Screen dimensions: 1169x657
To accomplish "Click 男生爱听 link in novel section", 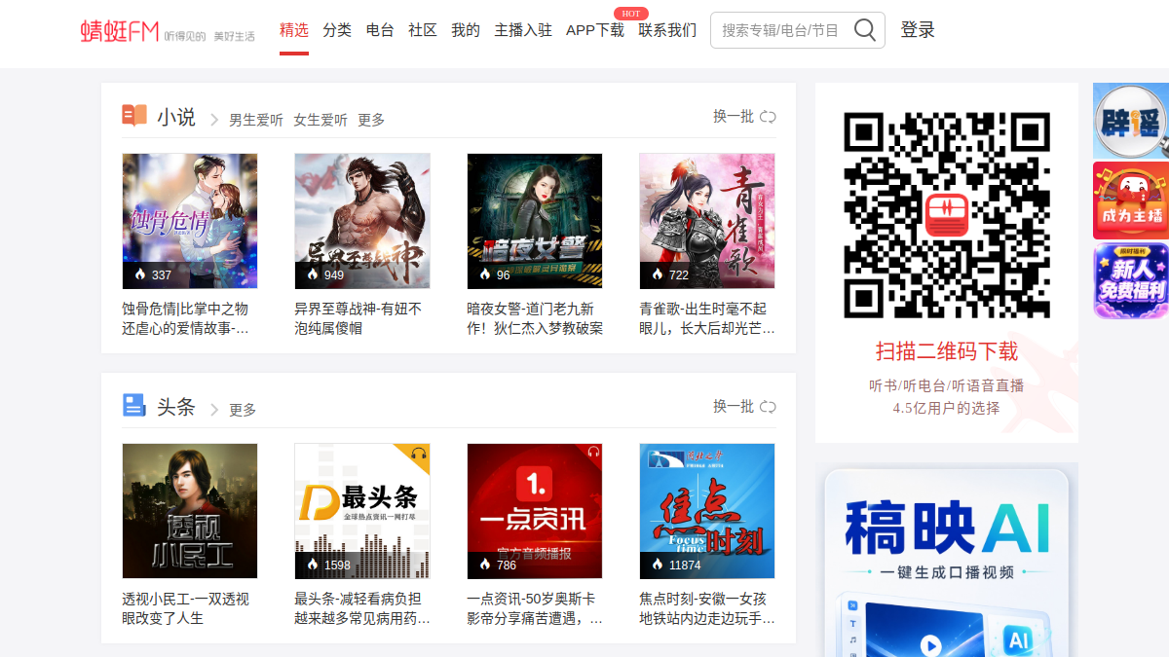I will 256,120.
